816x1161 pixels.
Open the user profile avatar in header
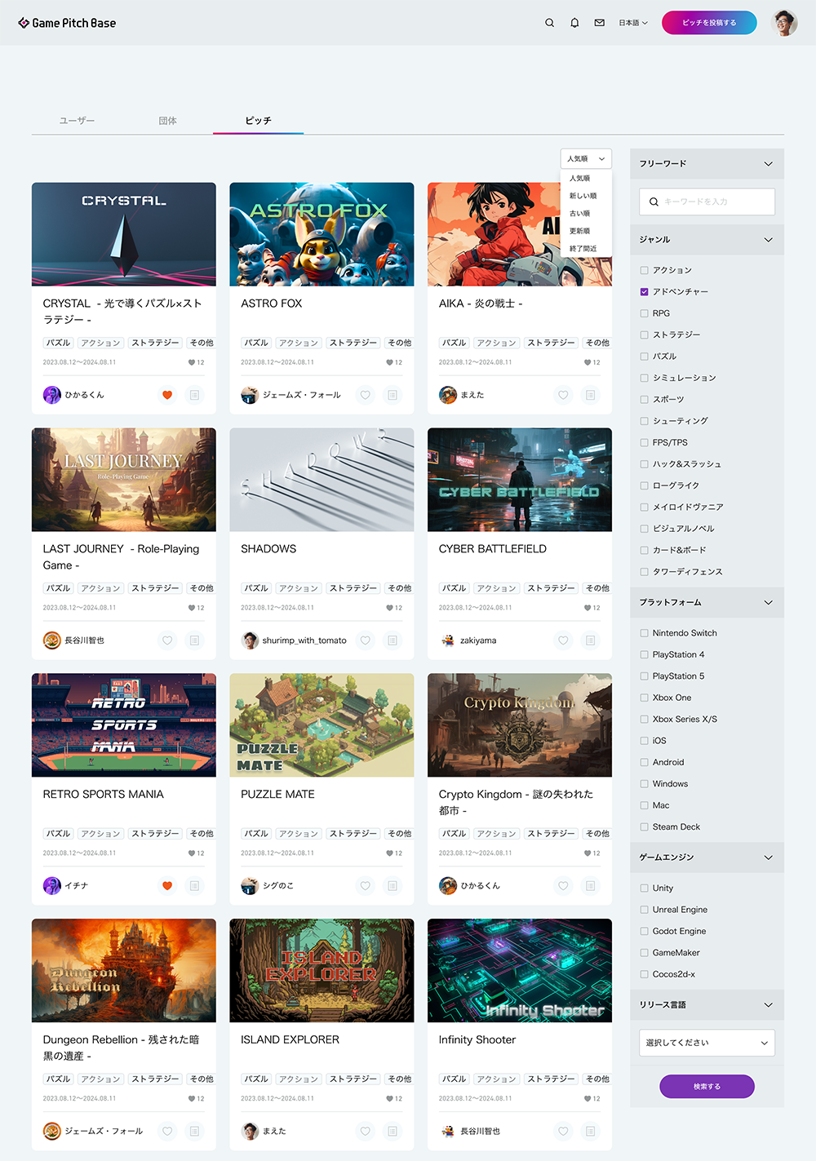click(785, 23)
